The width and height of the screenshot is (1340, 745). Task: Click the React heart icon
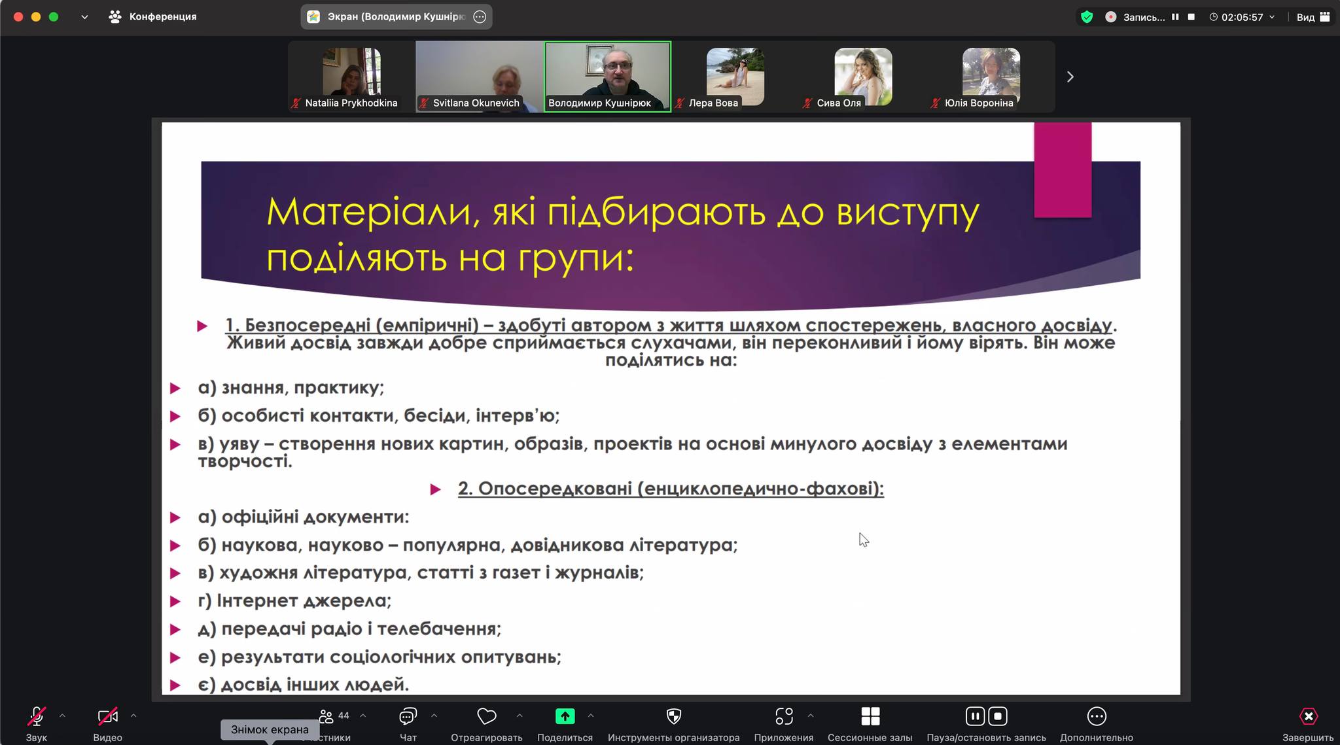coord(486,717)
